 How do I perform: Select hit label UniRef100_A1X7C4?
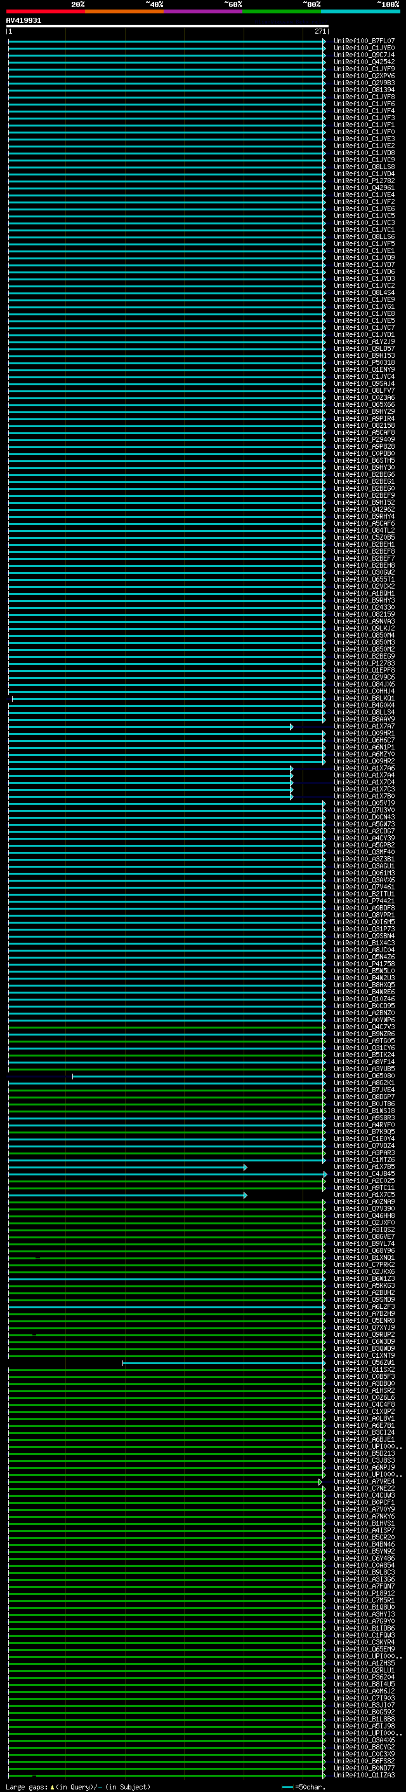click(x=364, y=782)
